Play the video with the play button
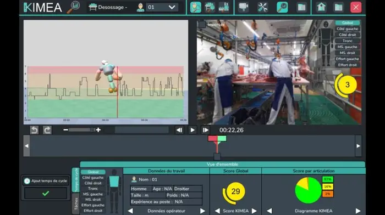 pyautogui.click(x=193, y=130)
